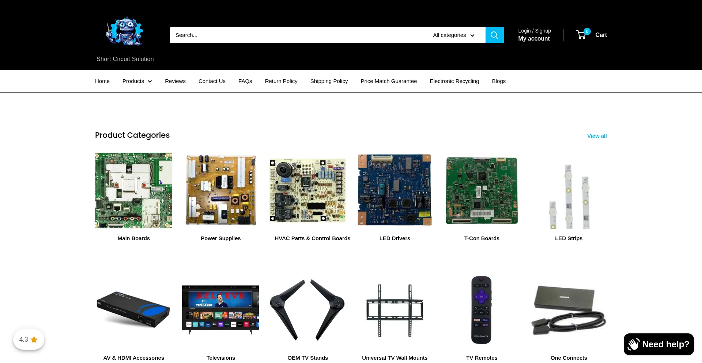This screenshot has width=702, height=363.
Task: Open the My account menu
Action: [534, 38]
